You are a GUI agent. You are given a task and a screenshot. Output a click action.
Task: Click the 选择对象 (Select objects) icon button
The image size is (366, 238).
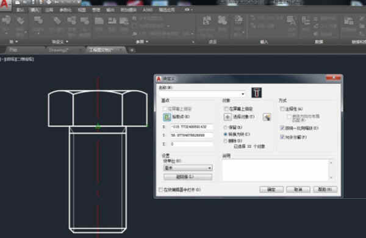[x=228, y=117]
